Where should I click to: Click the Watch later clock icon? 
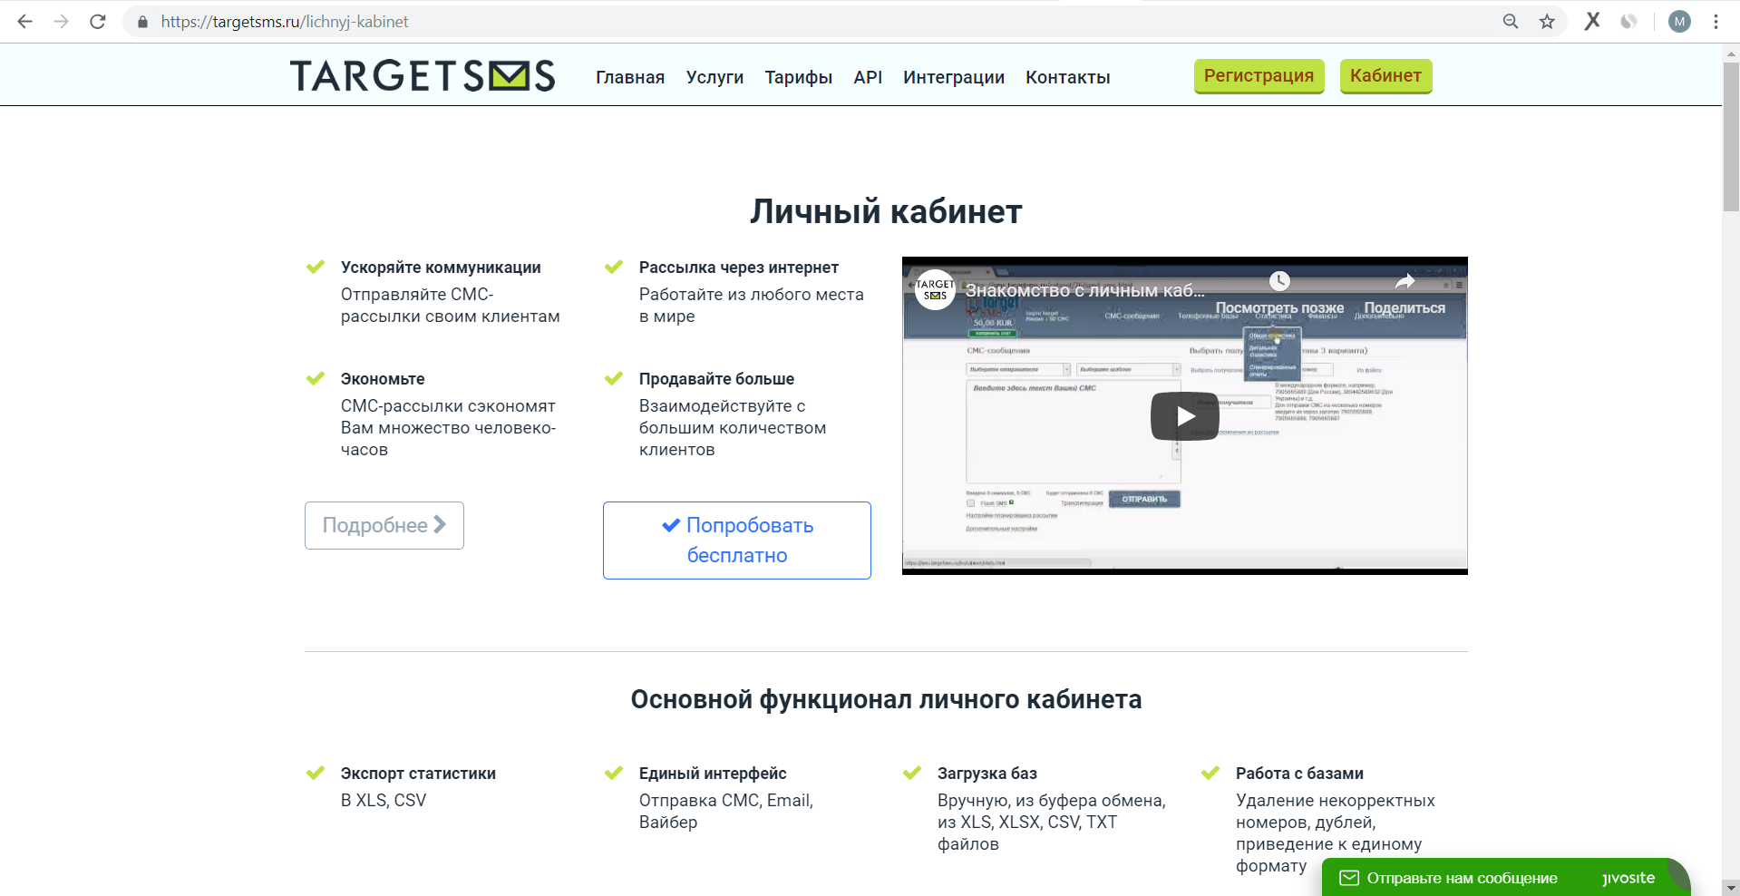[x=1279, y=281]
